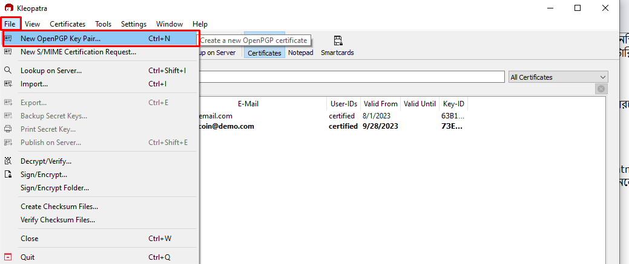The height and width of the screenshot is (264, 629).
Task: Sort by the Valid Until column header
Action: point(420,104)
